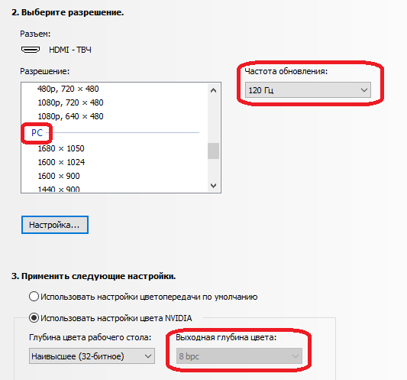
Task: Choose the 1680 × 1050 resolution
Action: 61,148
